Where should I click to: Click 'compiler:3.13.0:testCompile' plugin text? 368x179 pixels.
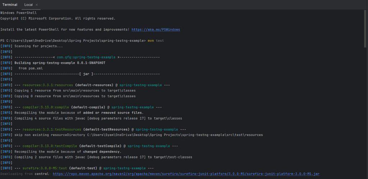(x=50, y=146)
